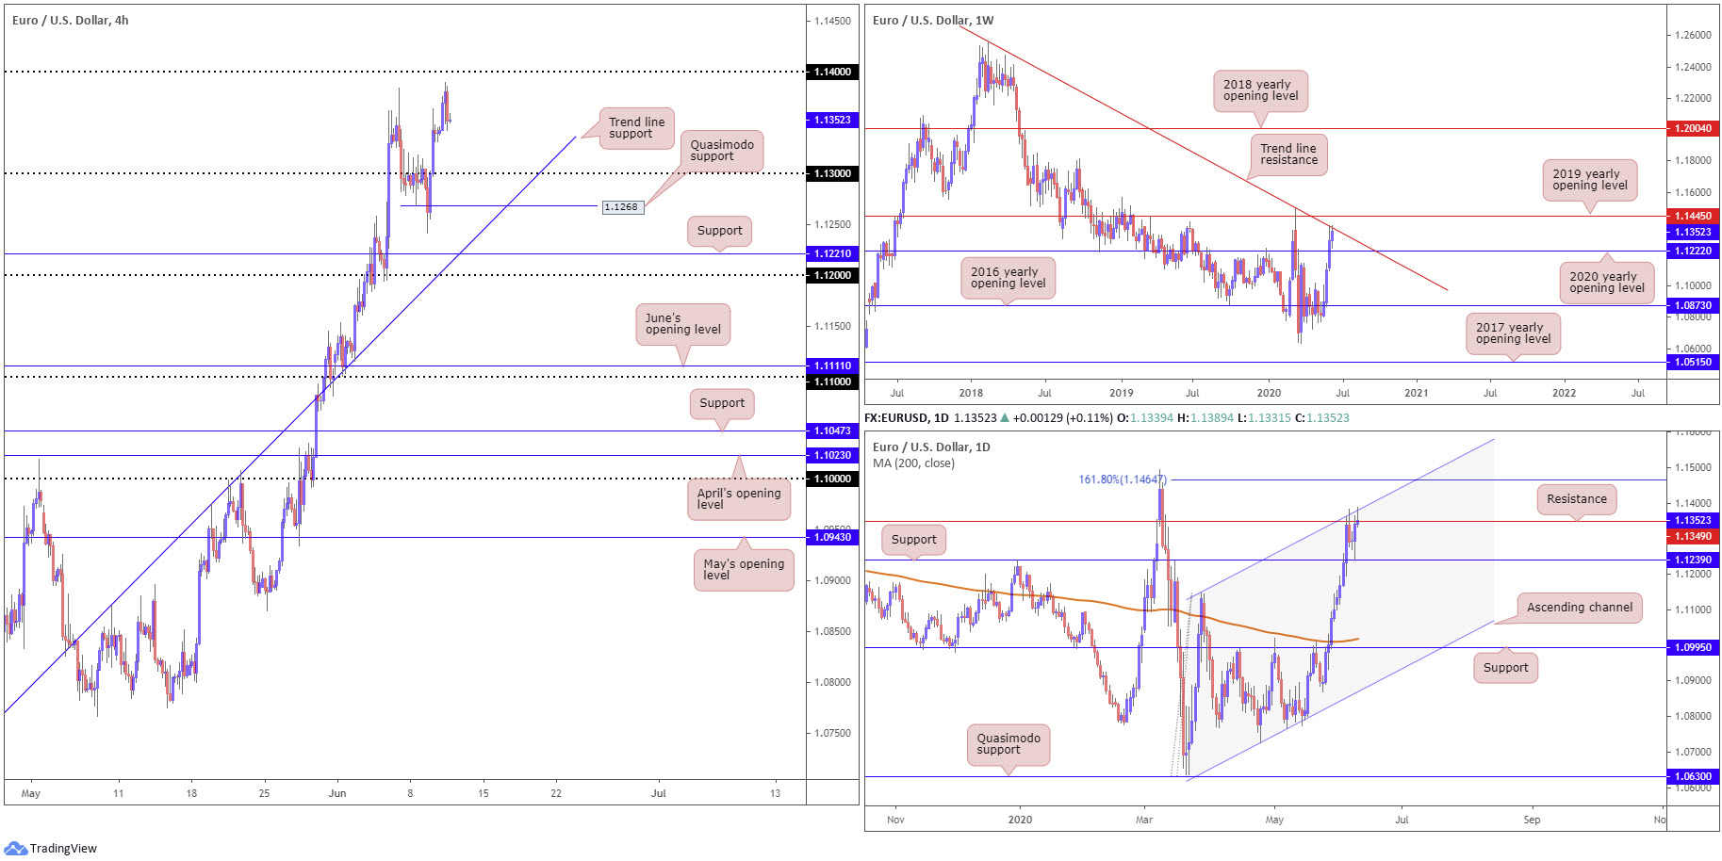The width and height of the screenshot is (1722, 861).
Task: Click the 2019 yearly opening level callout
Action: coord(1589,180)
